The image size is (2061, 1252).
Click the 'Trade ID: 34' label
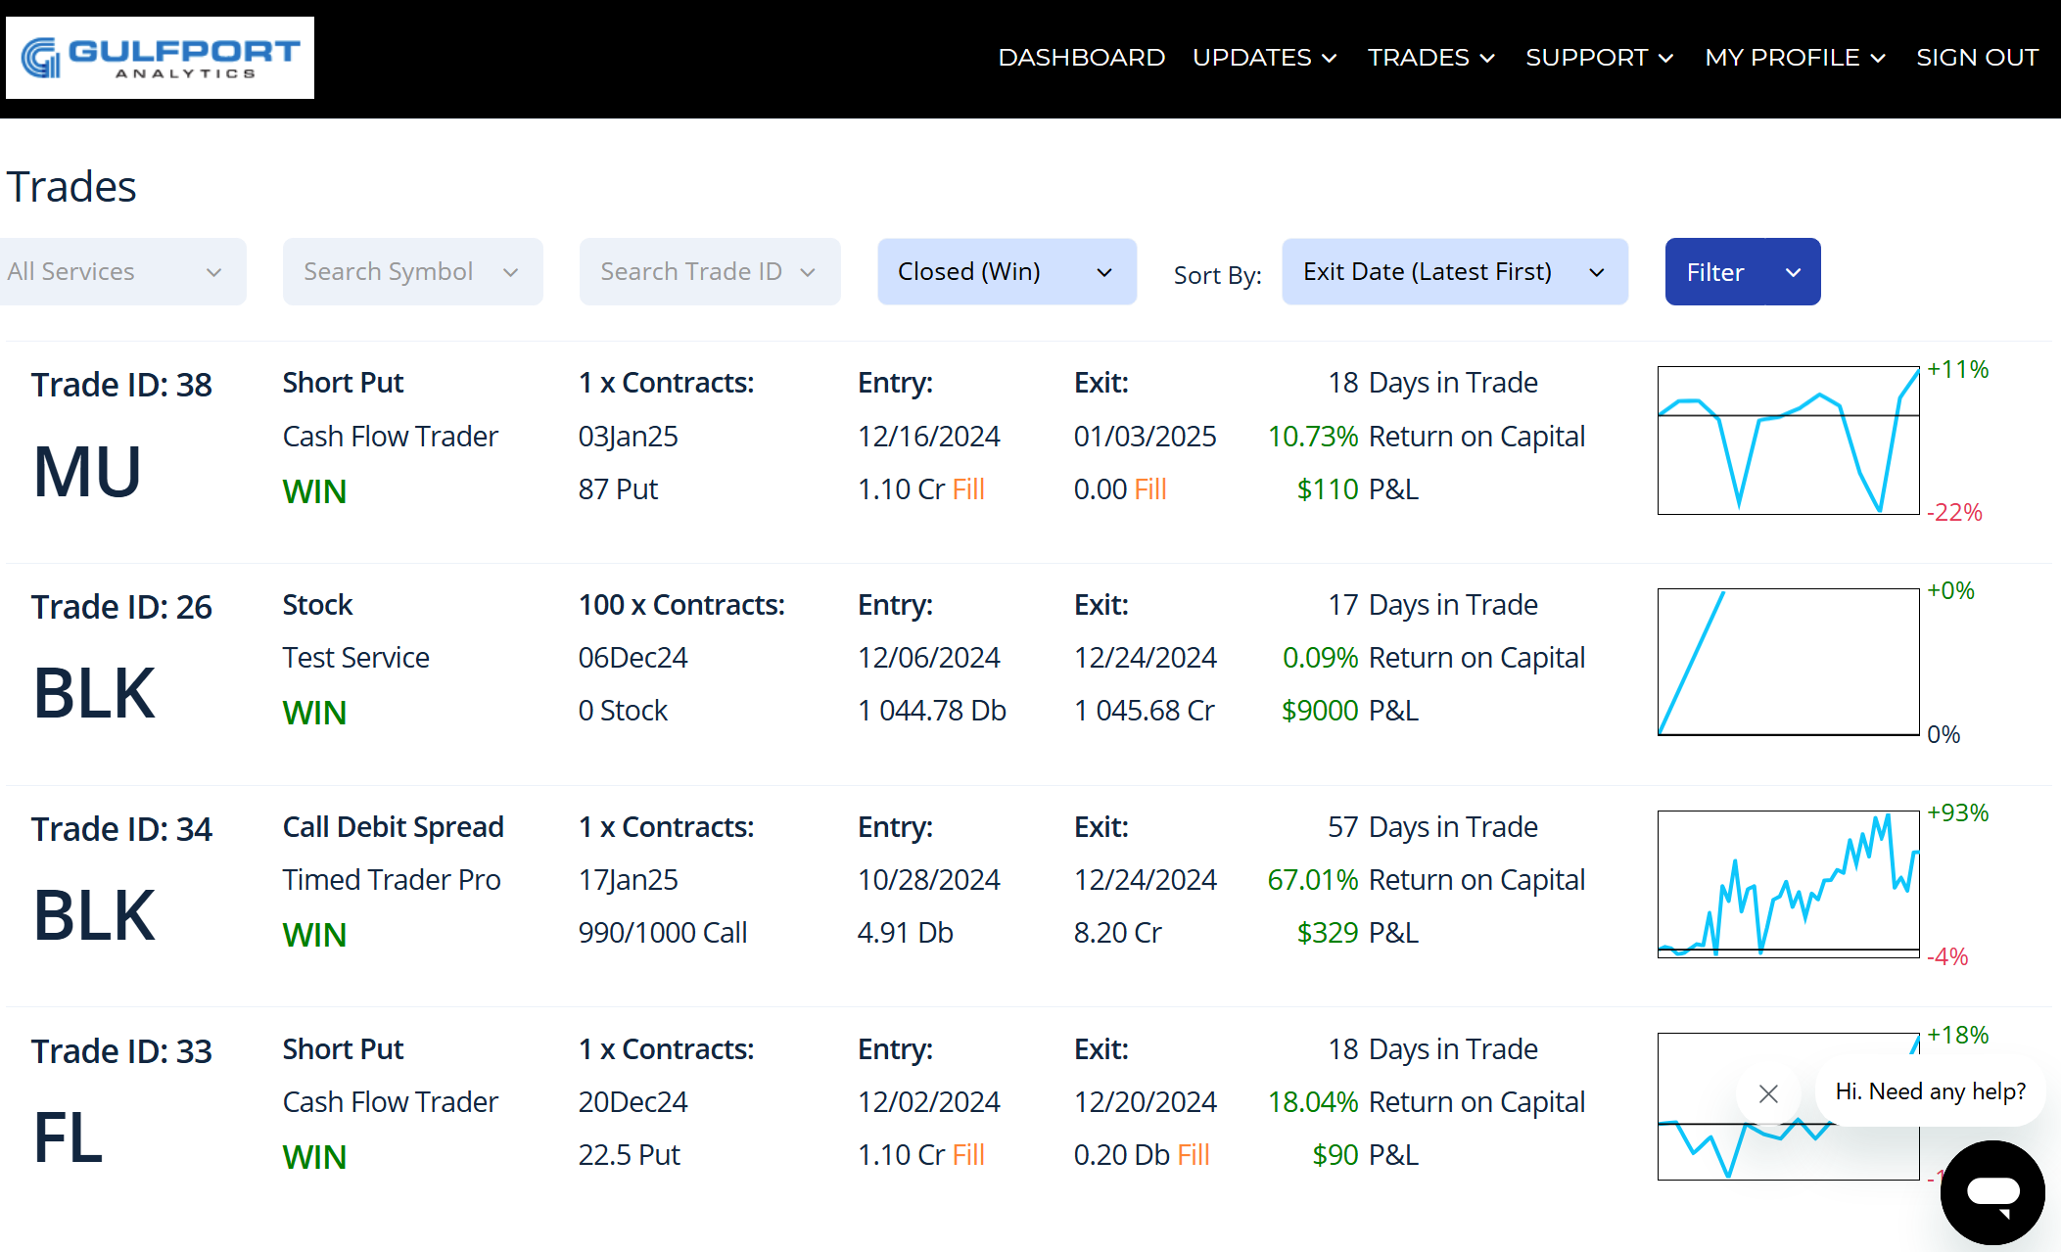click(121, 829)
